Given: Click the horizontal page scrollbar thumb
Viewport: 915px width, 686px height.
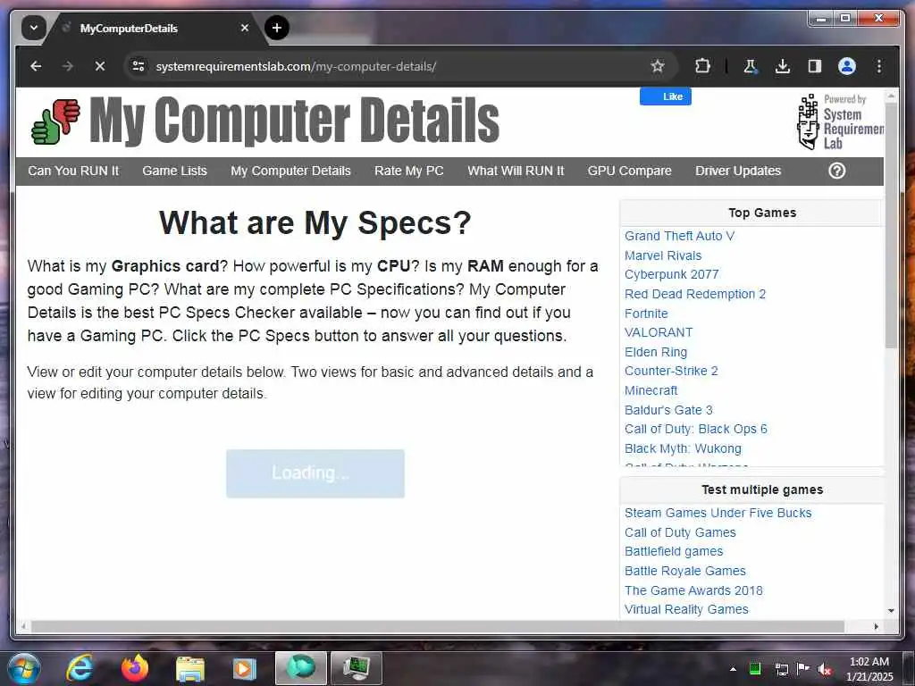Looking at the screenshot, I should tap(438, 626).
